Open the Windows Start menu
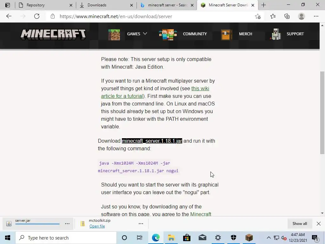 click(x=8, y=238)
